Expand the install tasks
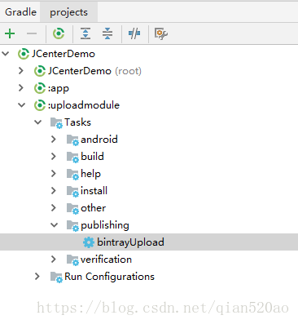 pos(54,191)
